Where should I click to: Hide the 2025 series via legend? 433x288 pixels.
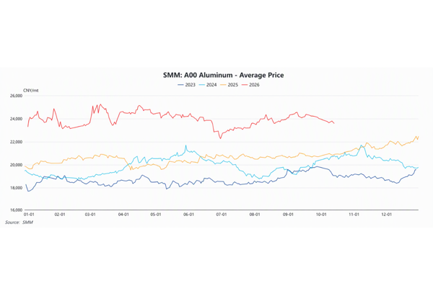(229, 85)
